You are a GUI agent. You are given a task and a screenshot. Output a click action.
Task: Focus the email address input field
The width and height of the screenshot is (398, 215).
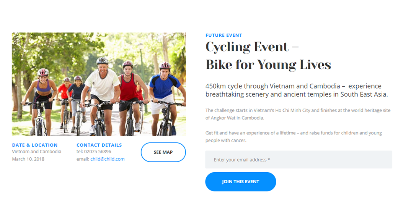[x=298, y=160]
